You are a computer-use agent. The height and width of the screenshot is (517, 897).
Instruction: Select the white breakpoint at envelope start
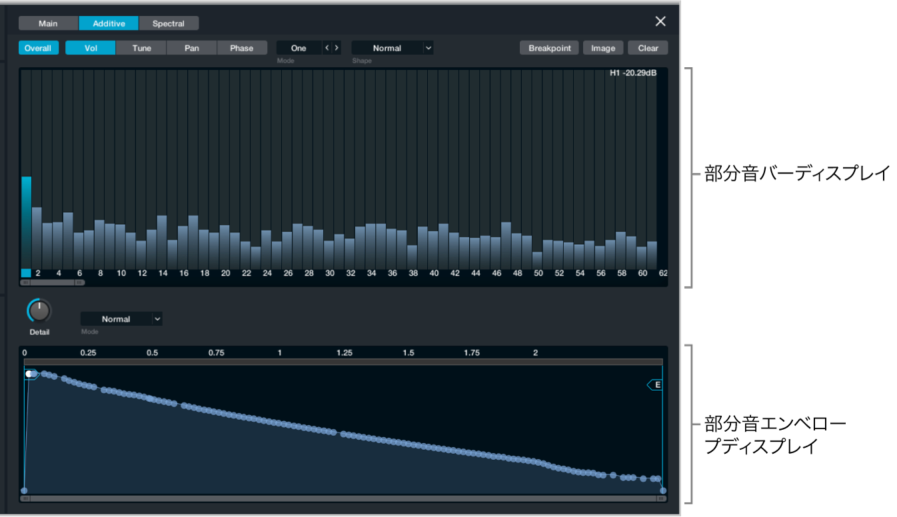pyautogui.click(x=29, y=374)
